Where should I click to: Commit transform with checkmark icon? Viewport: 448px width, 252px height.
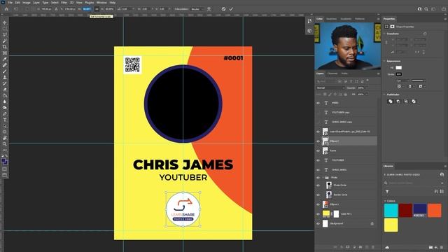point(231,9)
